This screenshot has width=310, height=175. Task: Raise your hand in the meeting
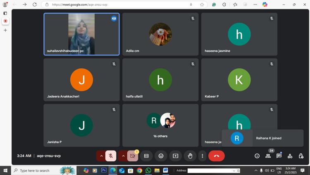(x=190, y=156)
